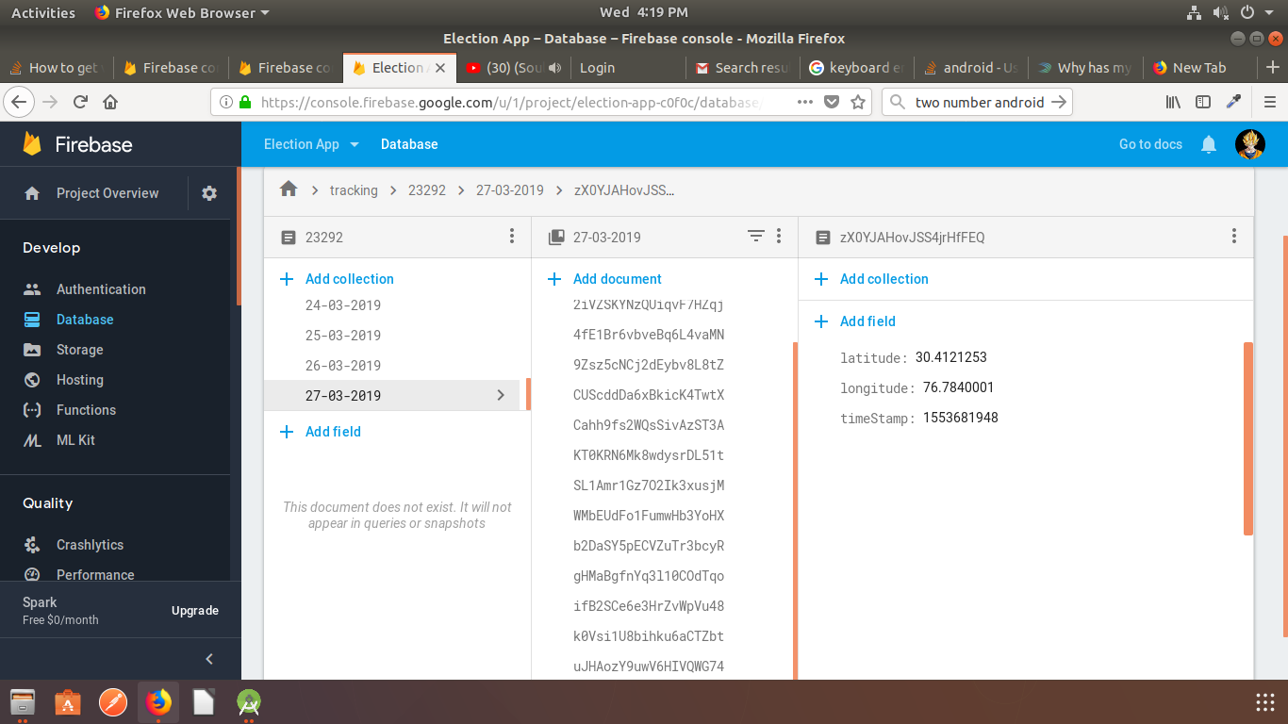Open Crashlytics section
The width and height of the screenshot is (1288, 724).
pyautogui.click(x=90, y=545)
